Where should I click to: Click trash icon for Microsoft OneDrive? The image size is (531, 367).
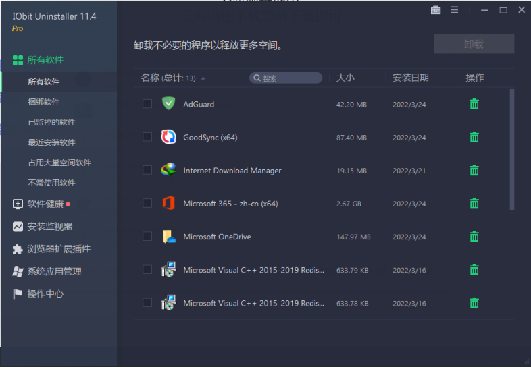click(x=474, y=237)
